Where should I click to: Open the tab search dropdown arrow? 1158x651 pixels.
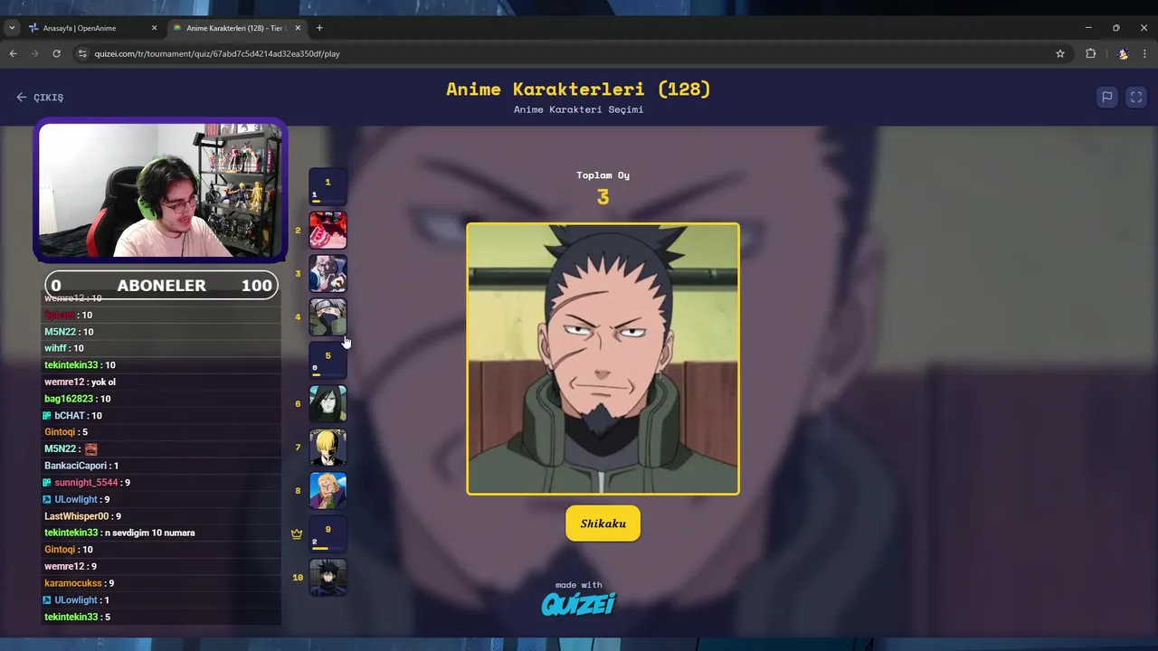point(12,28)
